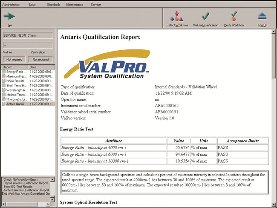Open the Logs menu

pyautogui.click(x=32, y=5)
